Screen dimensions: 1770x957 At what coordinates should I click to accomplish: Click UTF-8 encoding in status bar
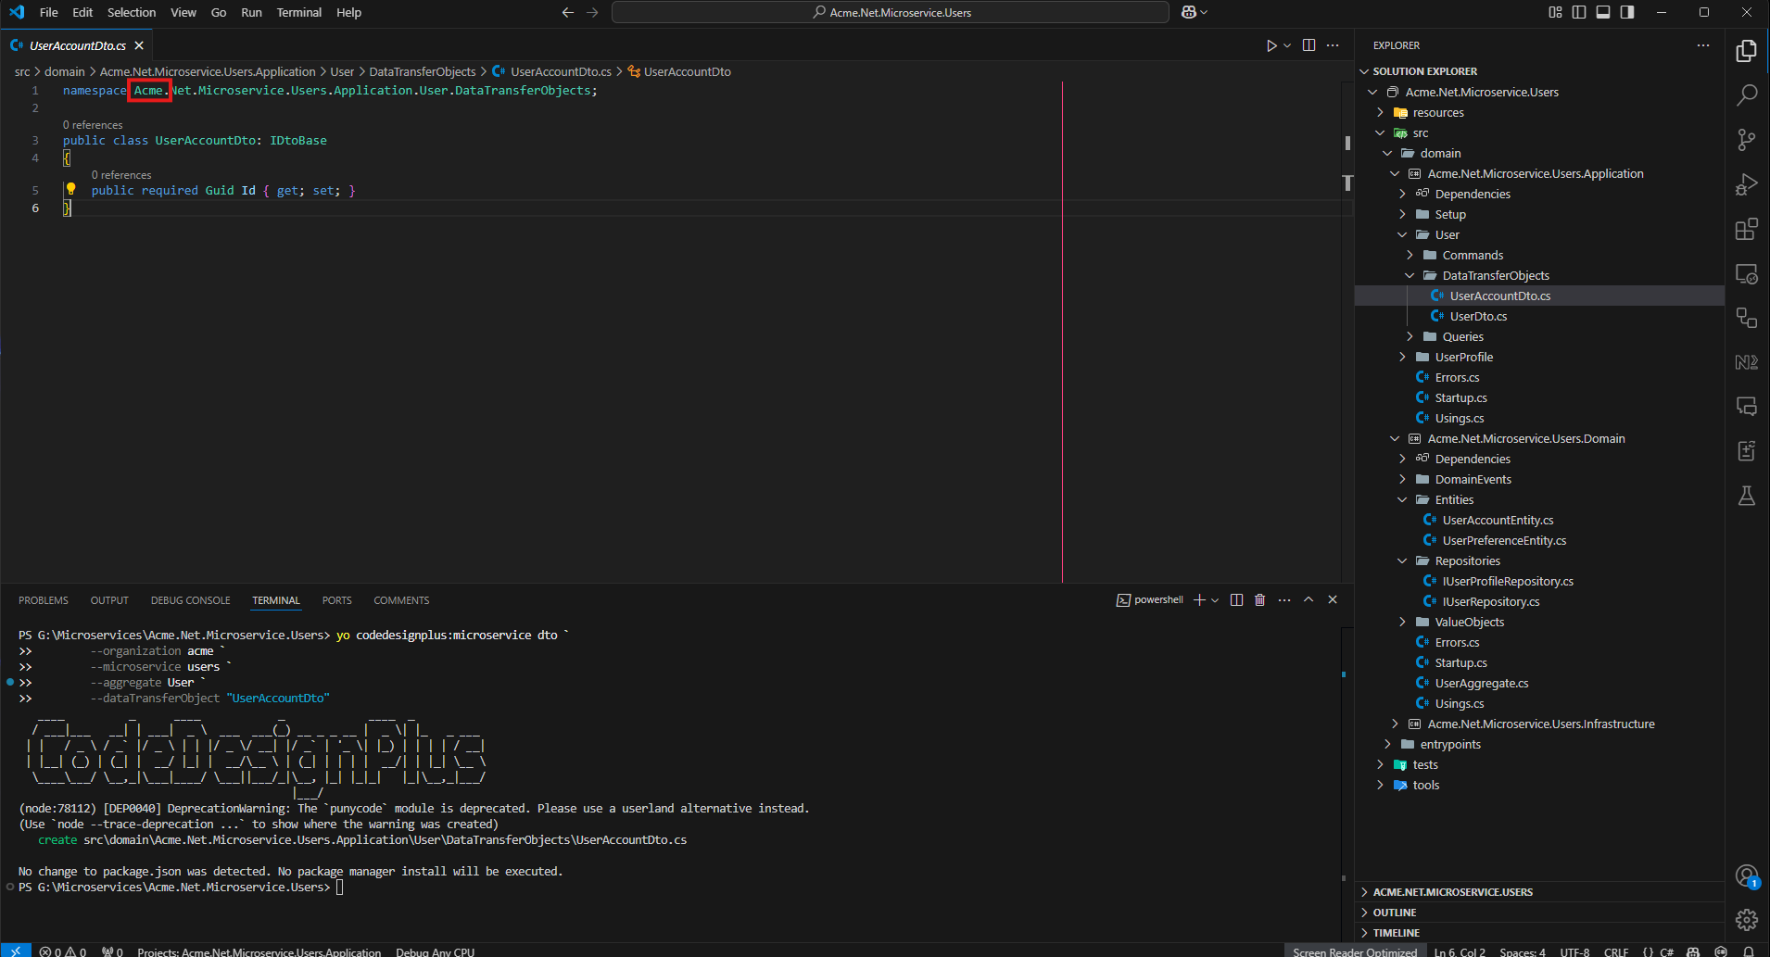(1574, 951)
